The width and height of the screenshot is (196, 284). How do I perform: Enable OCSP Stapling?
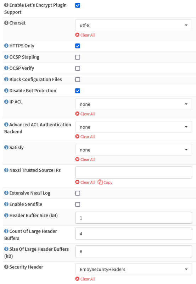tap(78, 57)
